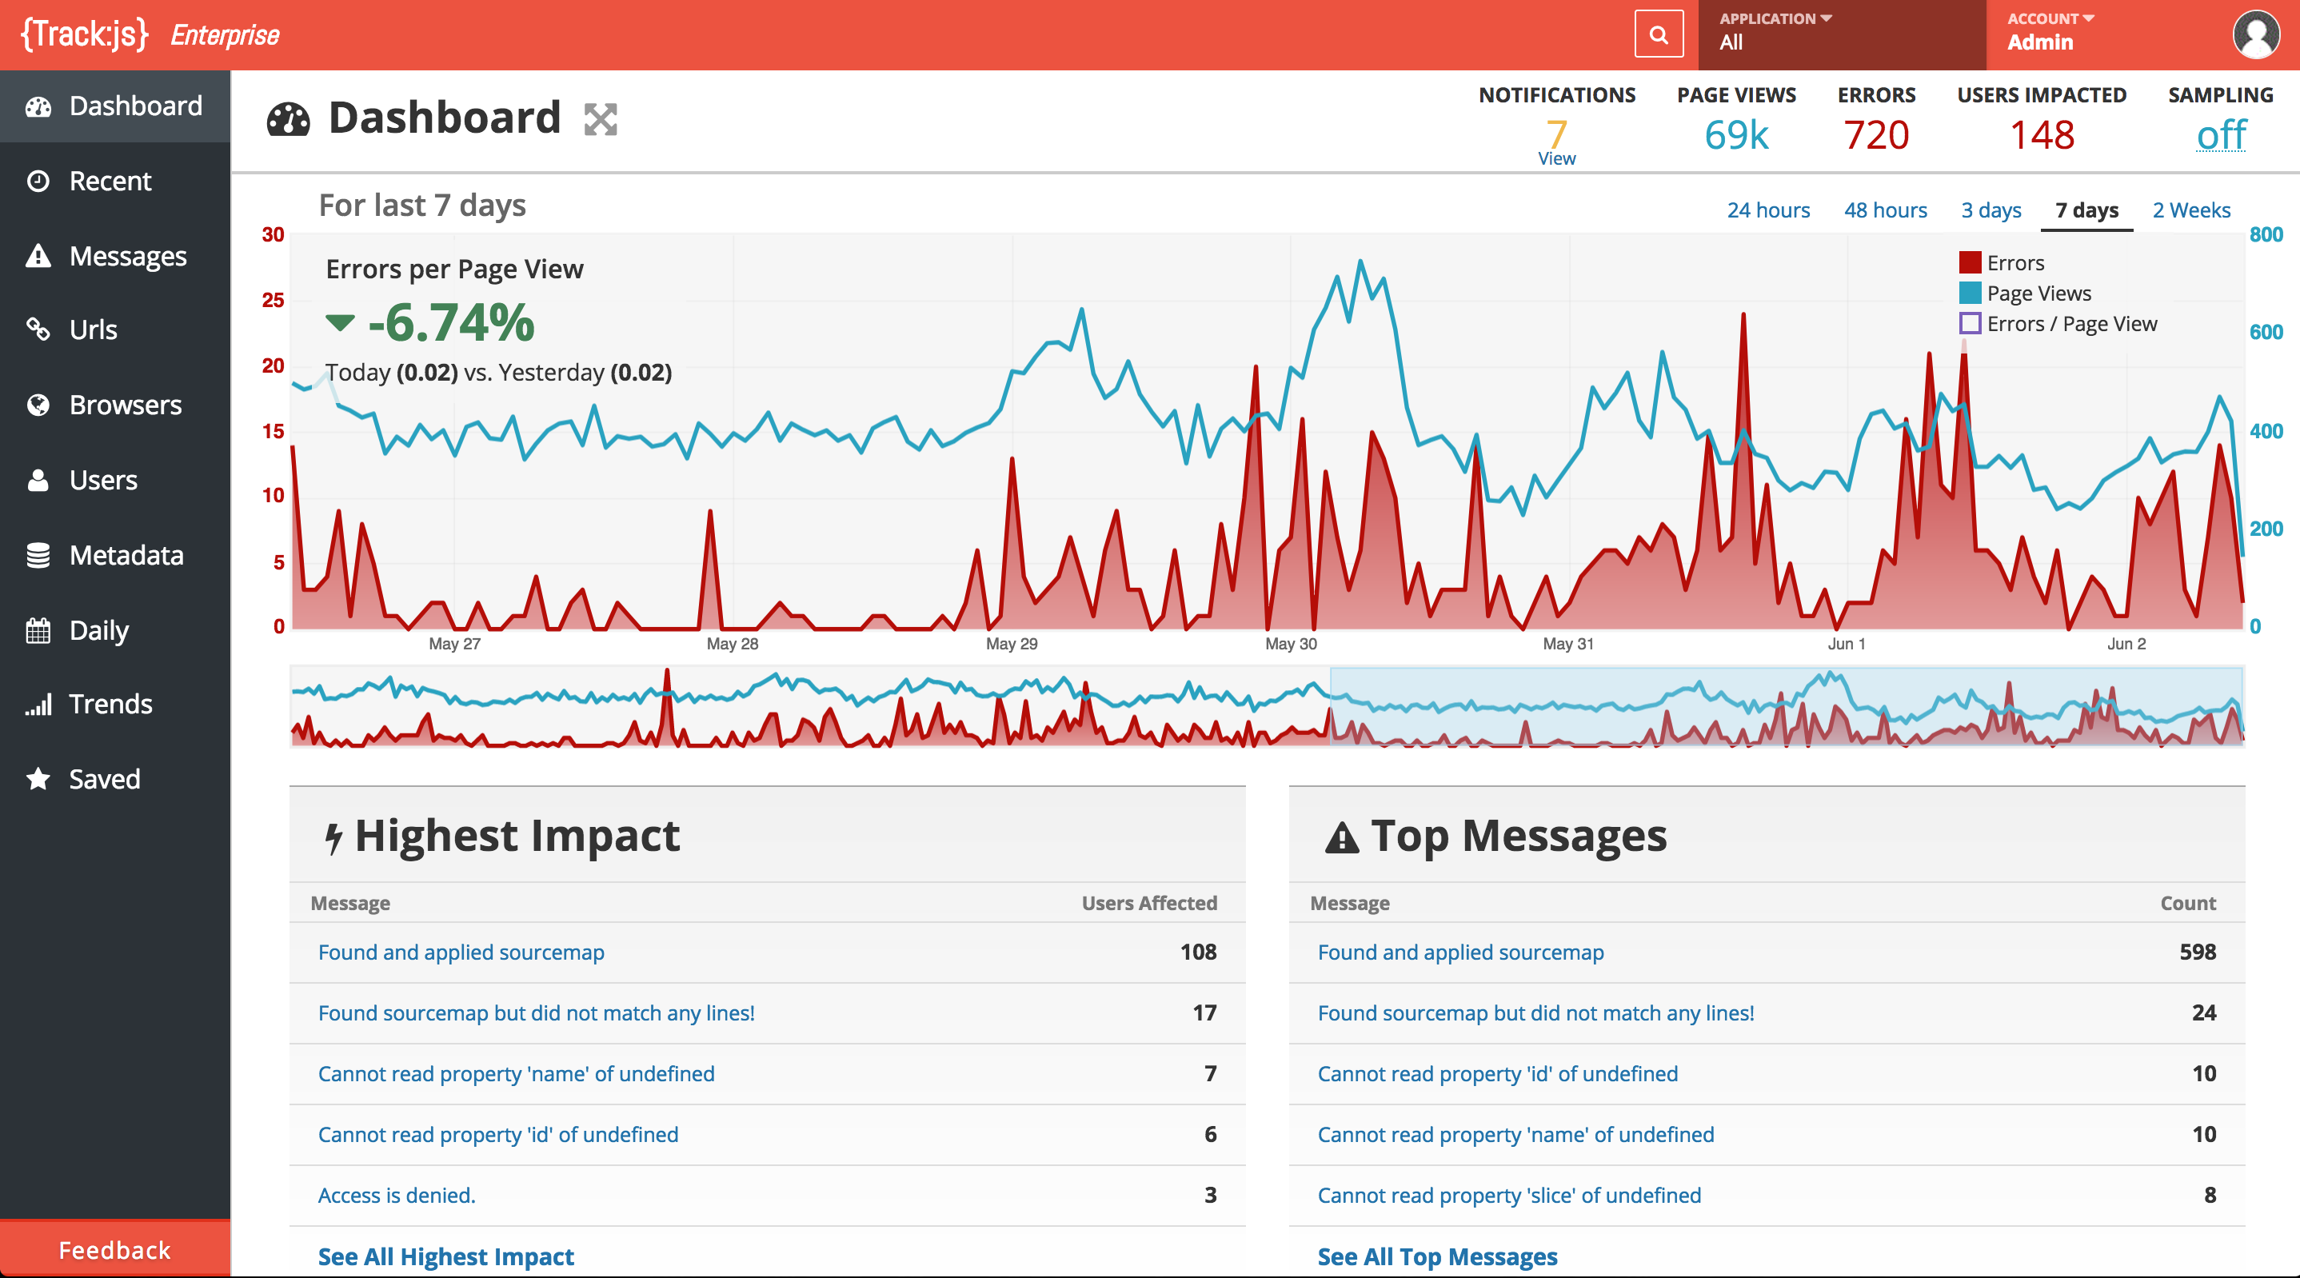Open Metadata via the database icon
Screen dimensions: 2300x1278
coord(38,556)
